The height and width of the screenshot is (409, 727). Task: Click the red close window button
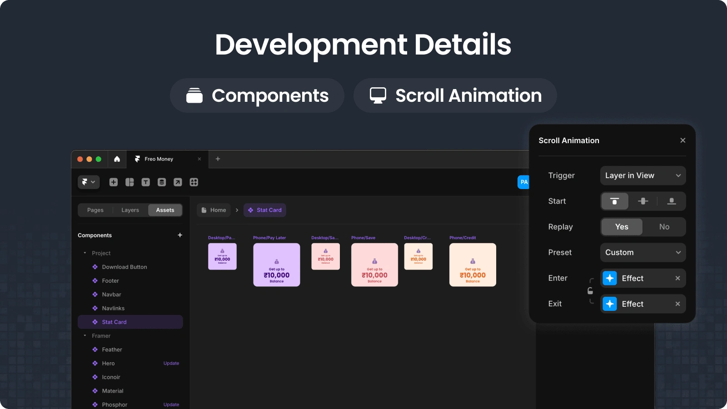coord(80,159)
